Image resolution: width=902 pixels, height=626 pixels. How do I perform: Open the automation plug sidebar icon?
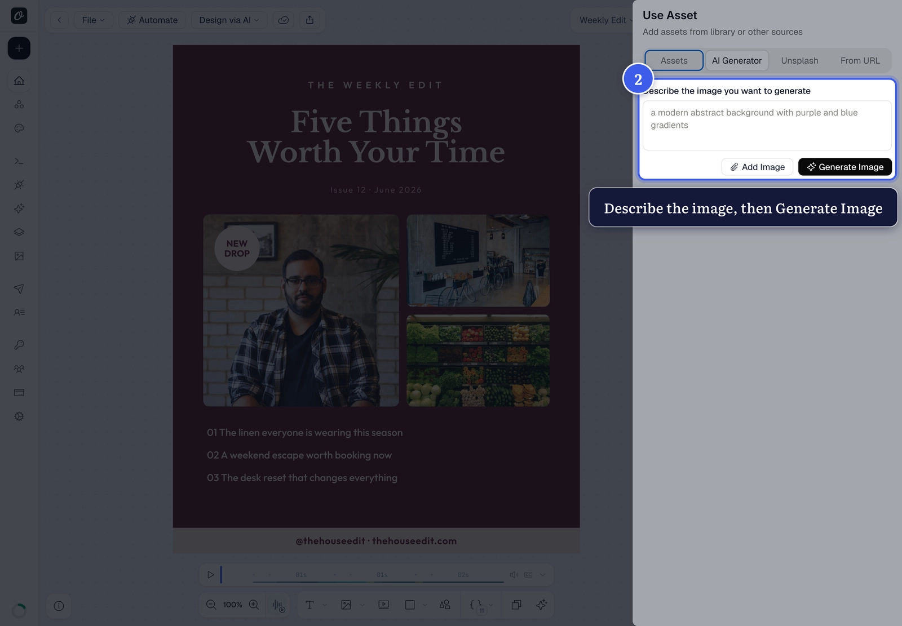(x=19, y=185)
